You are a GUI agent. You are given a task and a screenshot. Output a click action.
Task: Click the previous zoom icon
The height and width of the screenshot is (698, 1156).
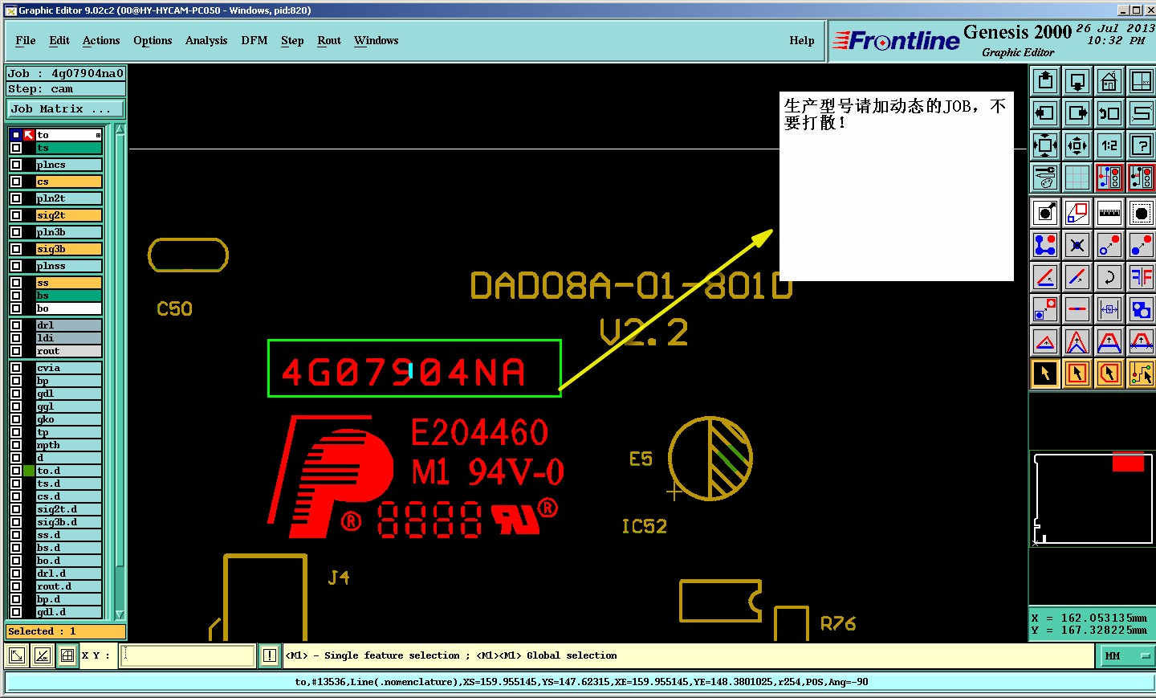[x=1109, y=113]
